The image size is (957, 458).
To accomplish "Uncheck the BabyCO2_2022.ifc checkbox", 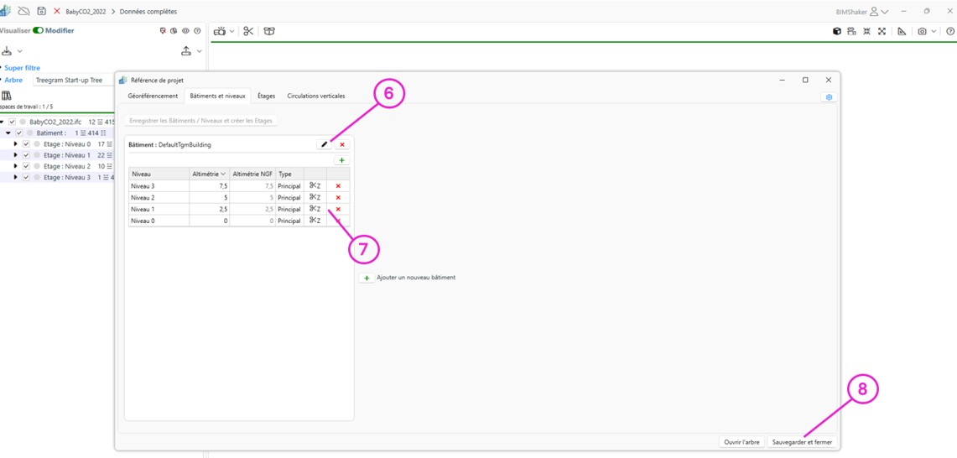I will [12, 122].
